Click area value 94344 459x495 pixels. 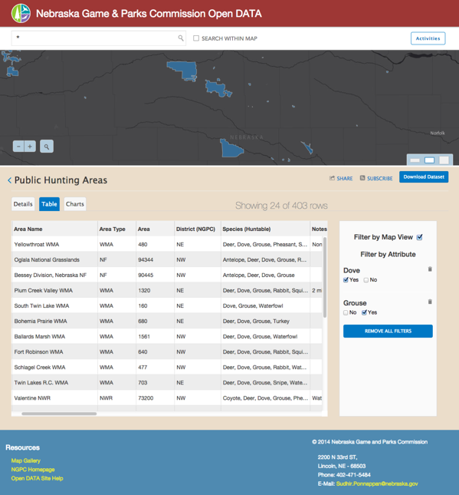(x=146, y=260)
